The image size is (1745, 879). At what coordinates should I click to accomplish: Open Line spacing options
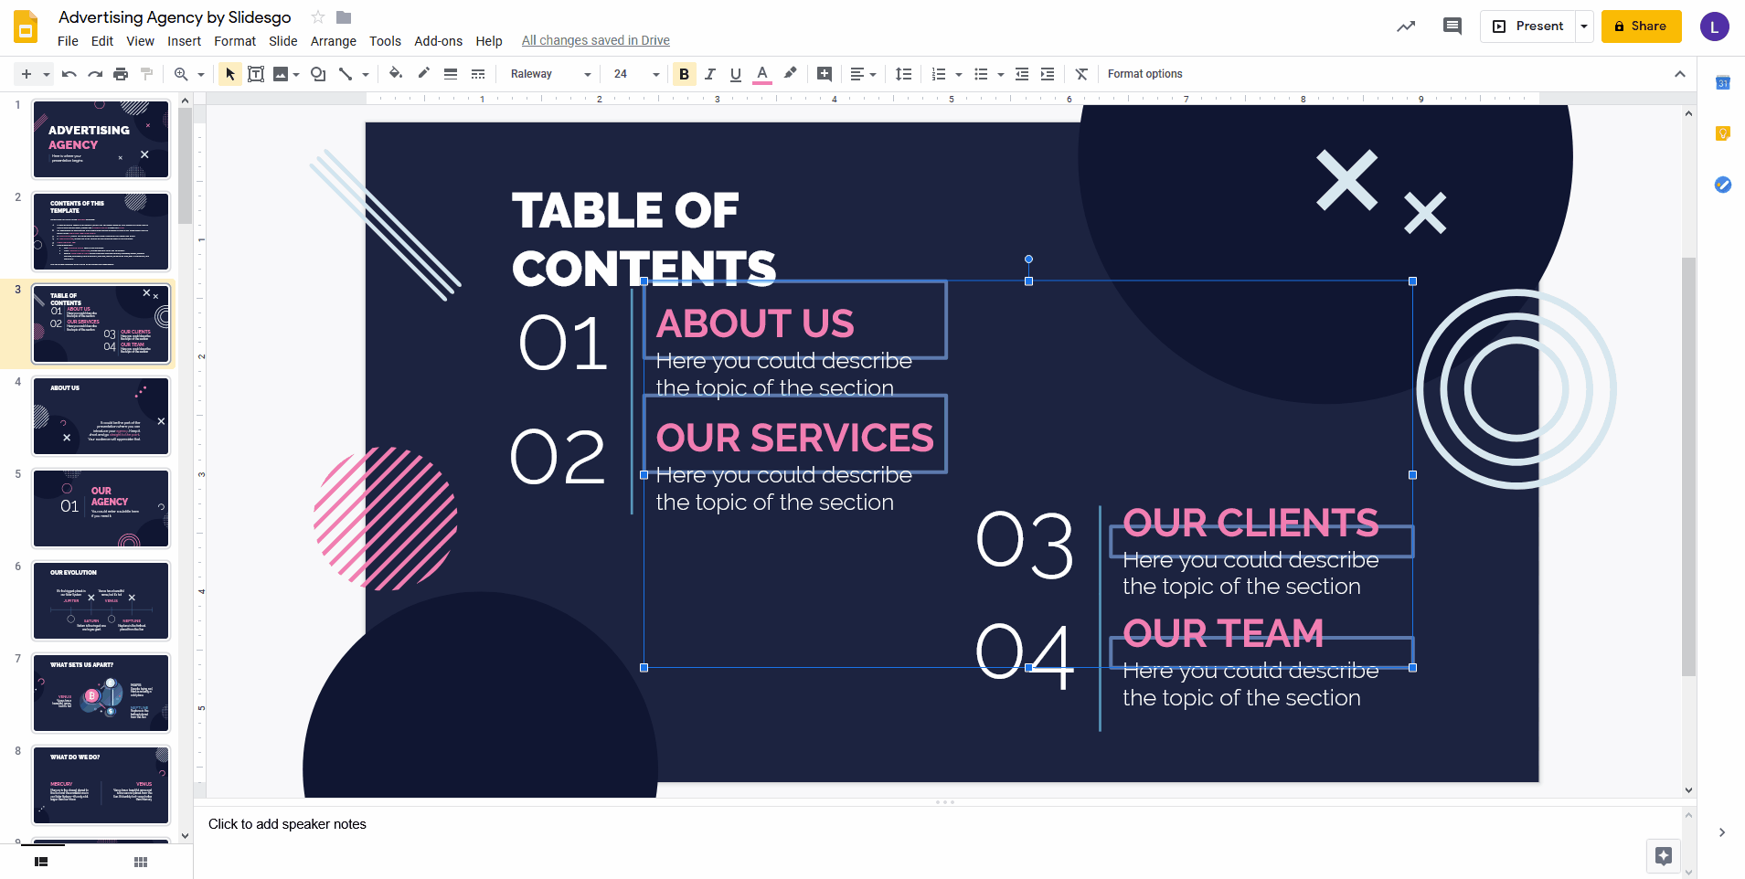point(903,74)
